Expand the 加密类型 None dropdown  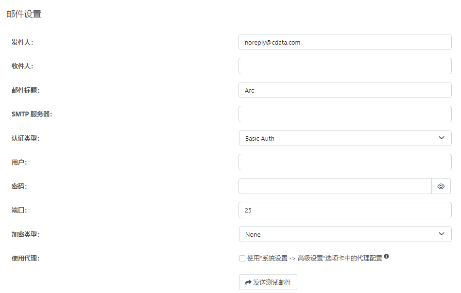tap(345, 234)
